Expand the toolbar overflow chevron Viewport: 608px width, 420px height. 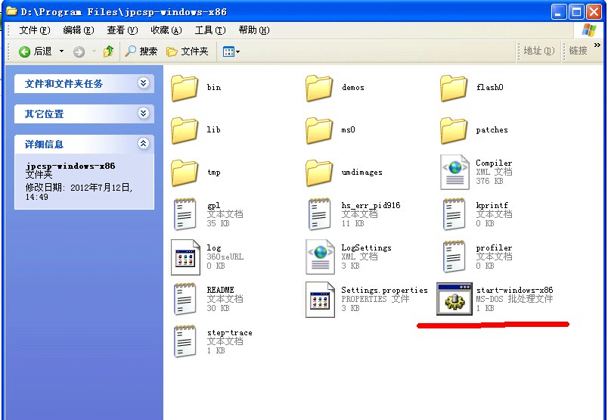coord(597,45)
